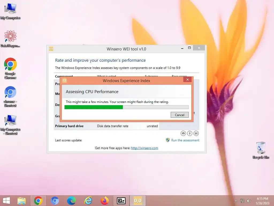Viewport: 274px width, 206px height.
Task: Show hidden system tray icons
Action: 236,201
